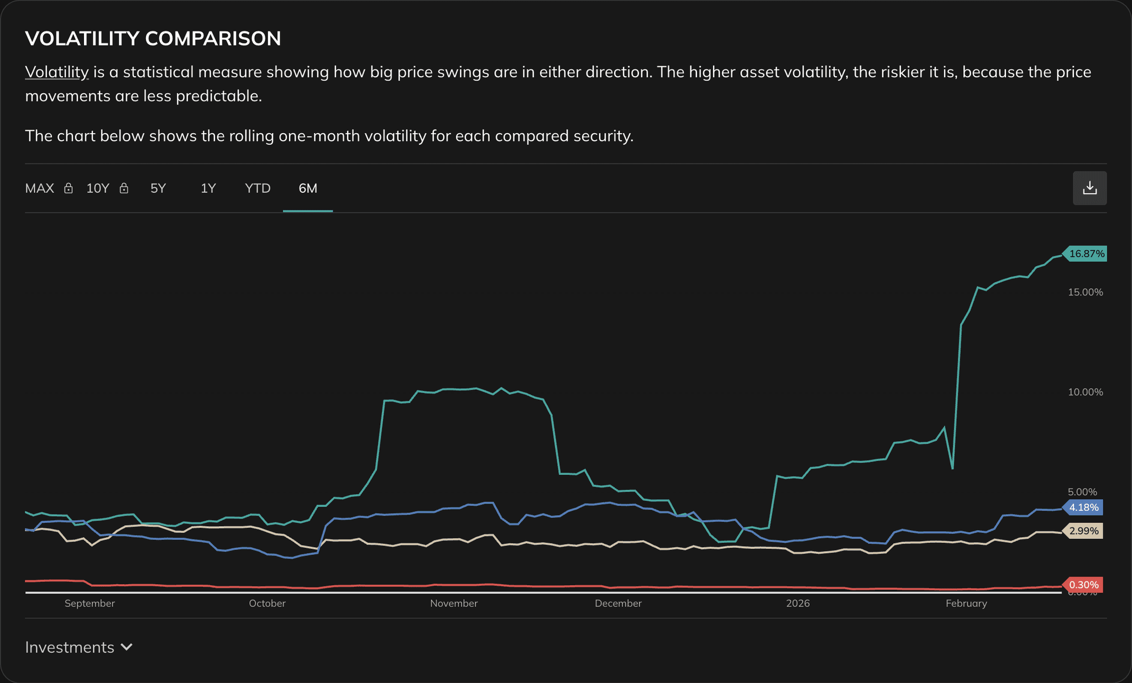Click the 10Y range button
Viewport: 1132px width, 683px height.
[97, 188]
